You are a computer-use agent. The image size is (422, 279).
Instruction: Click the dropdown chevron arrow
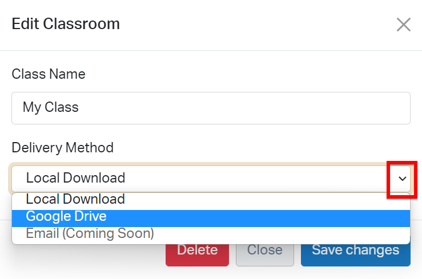click(x=403, y=179)
